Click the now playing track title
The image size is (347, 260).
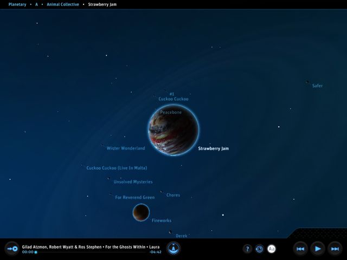pos(91,247)
